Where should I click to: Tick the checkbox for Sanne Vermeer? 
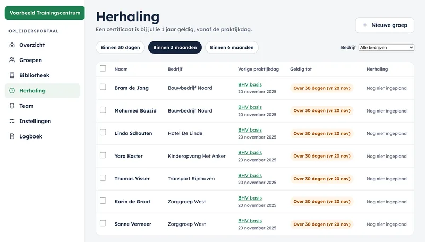point(103,223)
